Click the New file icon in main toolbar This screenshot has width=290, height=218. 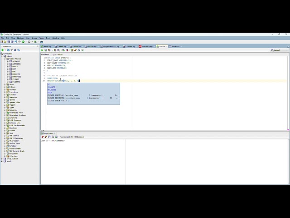pos(2,42)
